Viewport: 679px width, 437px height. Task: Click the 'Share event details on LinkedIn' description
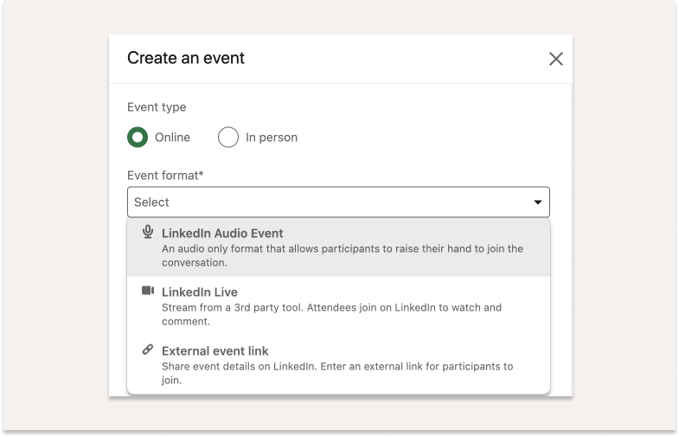pyautogui.click(x=337, y=373)
